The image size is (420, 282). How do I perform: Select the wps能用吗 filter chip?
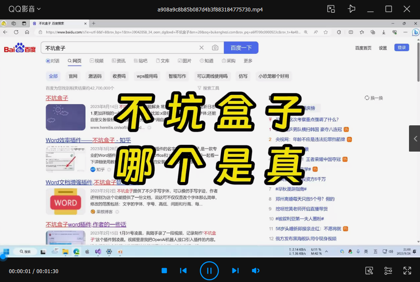(x=147, y=76)
